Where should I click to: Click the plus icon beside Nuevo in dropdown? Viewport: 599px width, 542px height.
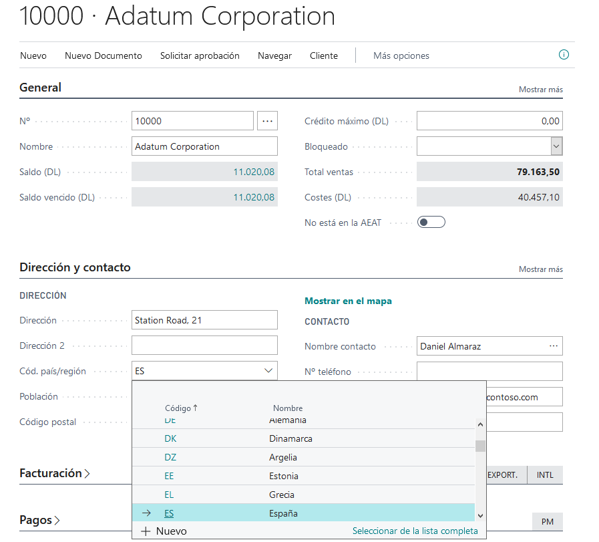(146, 531)
